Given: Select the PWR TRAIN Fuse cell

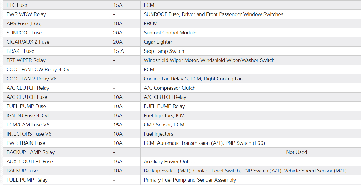Looking at the screenshot, I should pos(26,143).
